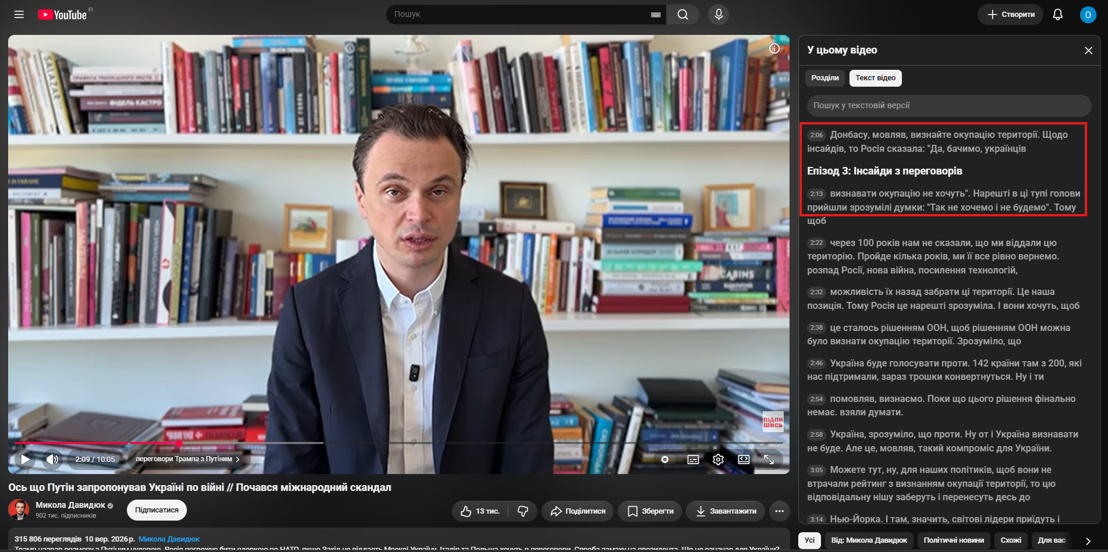The height and width of the screenshot is (552, 1108).
Task: Show video info card icon
Action: pos(774,48)
